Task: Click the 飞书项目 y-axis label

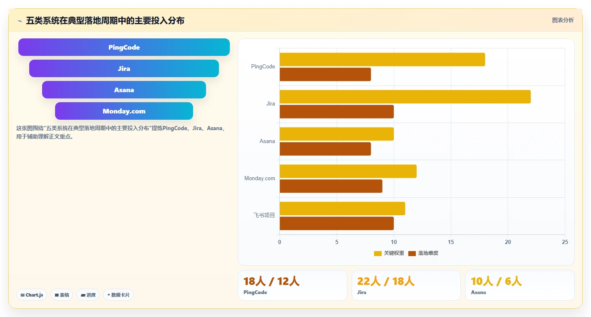Action: [x=264, y=216]
